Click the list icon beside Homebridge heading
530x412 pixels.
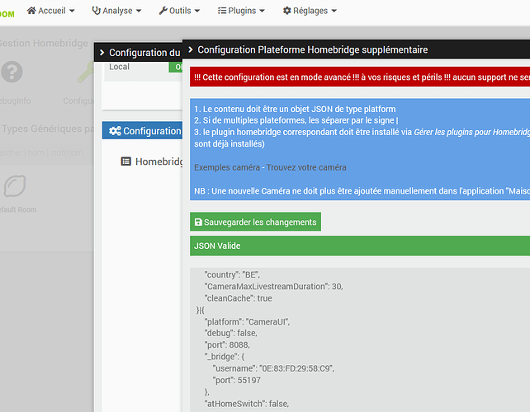click(125, 162)
